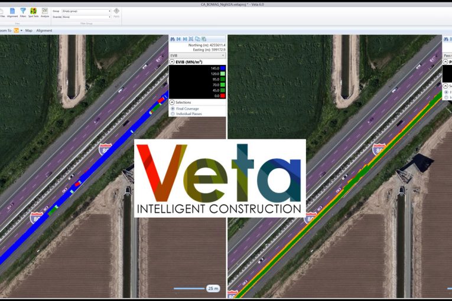Click the Map menu item

tap(28, 30)
